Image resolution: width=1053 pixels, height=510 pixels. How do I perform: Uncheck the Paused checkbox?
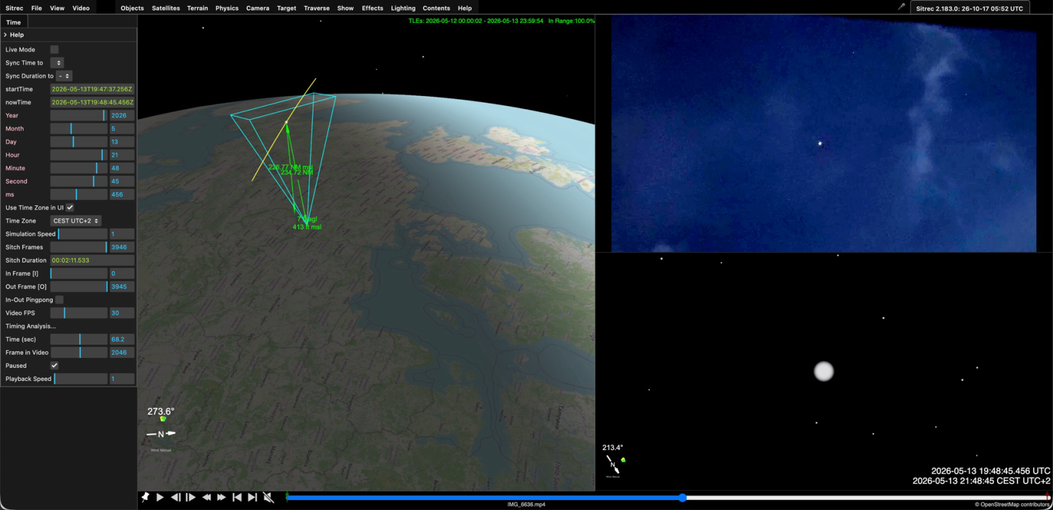[x=55, y=365]
